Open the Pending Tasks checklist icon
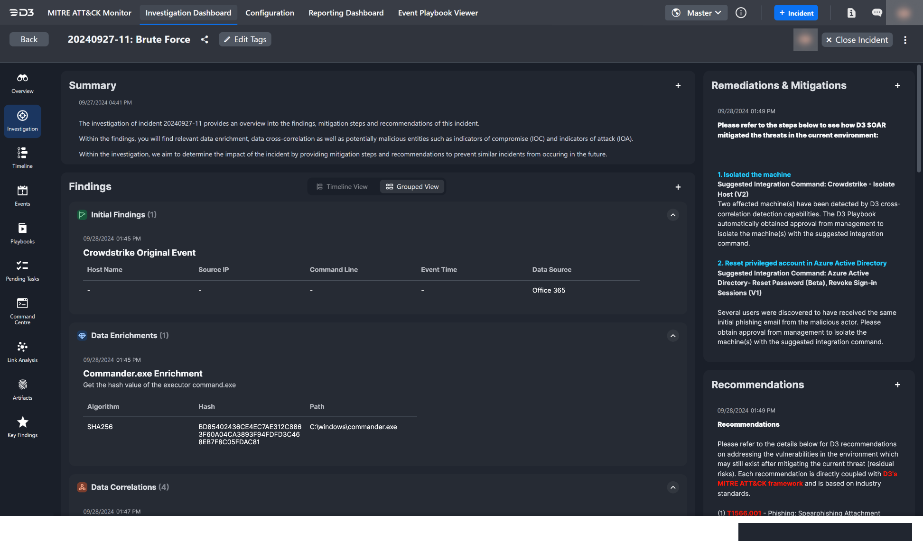The width and height of the screenshot is (923, 541). pyautogui.click(x=22, y=270)
